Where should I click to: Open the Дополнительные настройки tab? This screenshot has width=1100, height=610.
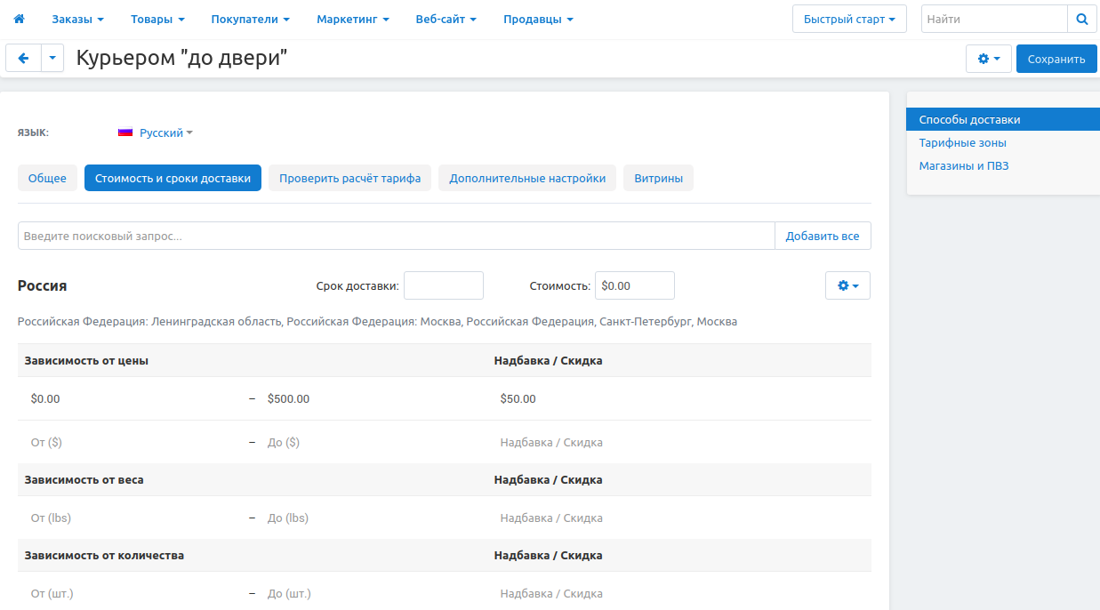[527, 178]
